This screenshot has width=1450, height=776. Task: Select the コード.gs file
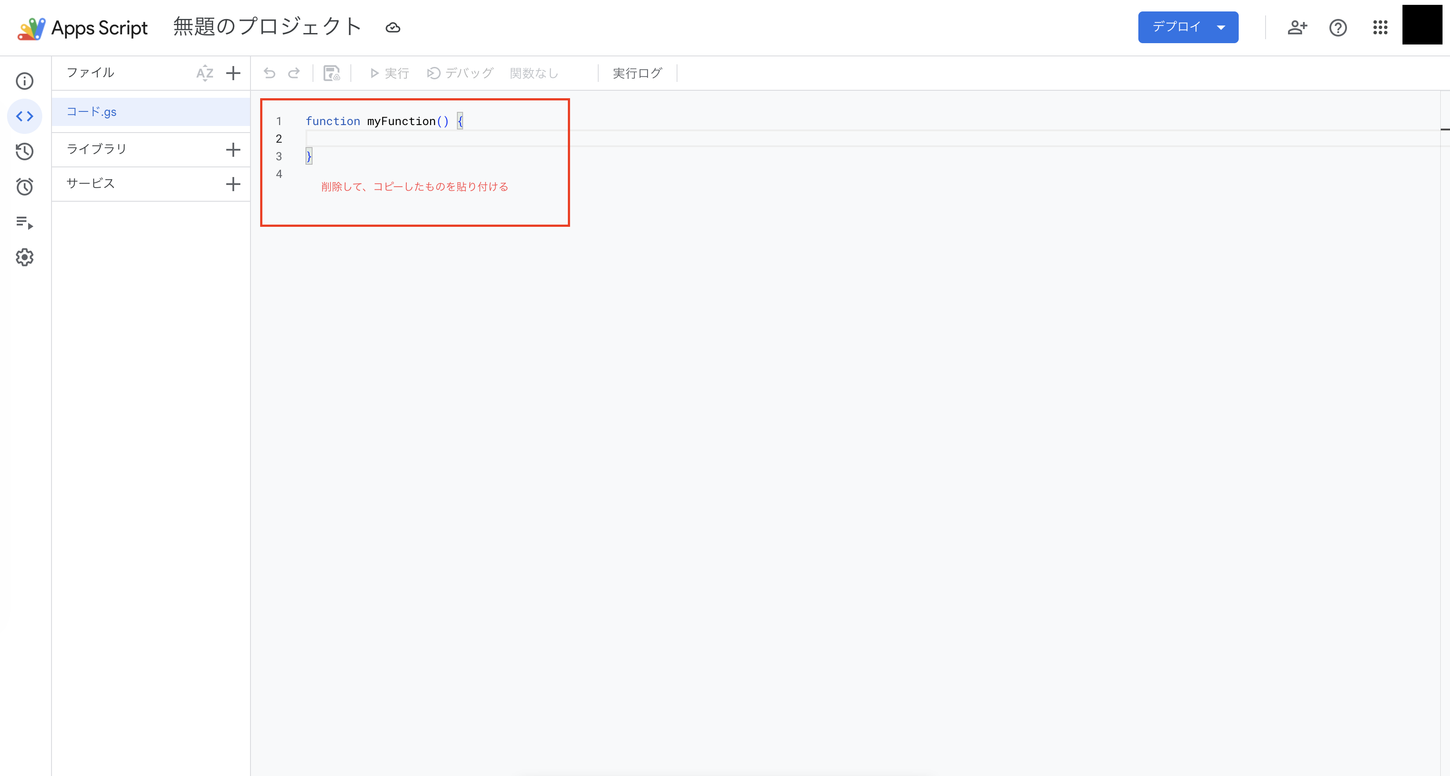[x=151, y=111]
